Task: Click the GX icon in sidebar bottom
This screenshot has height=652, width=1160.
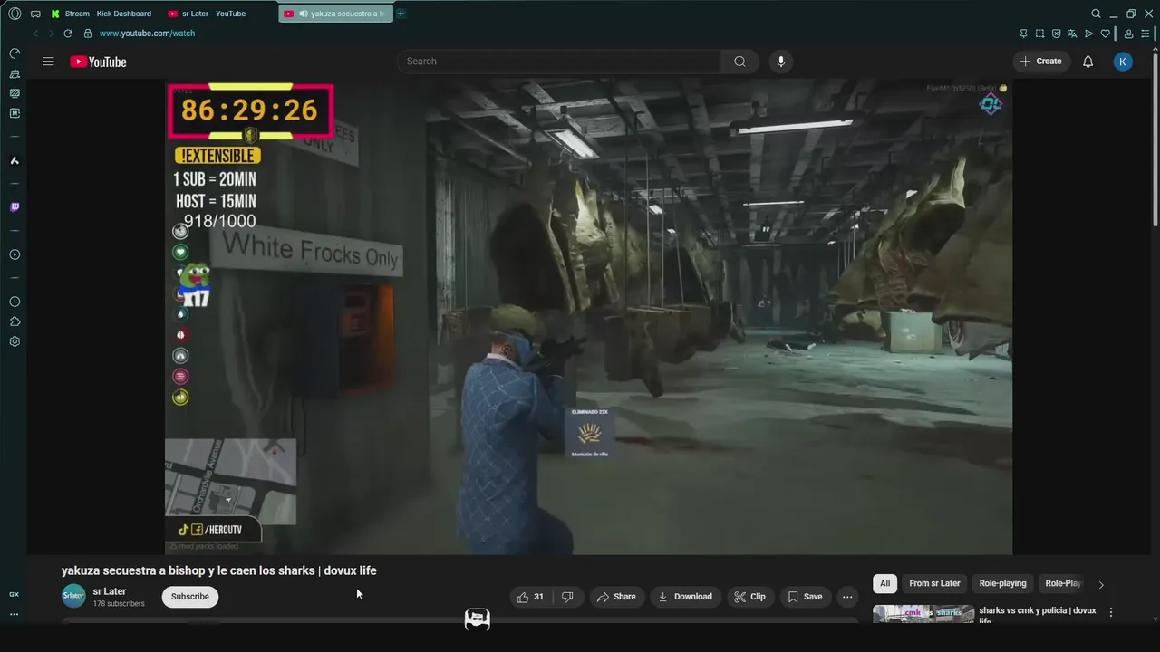Action: click(14, 594)
